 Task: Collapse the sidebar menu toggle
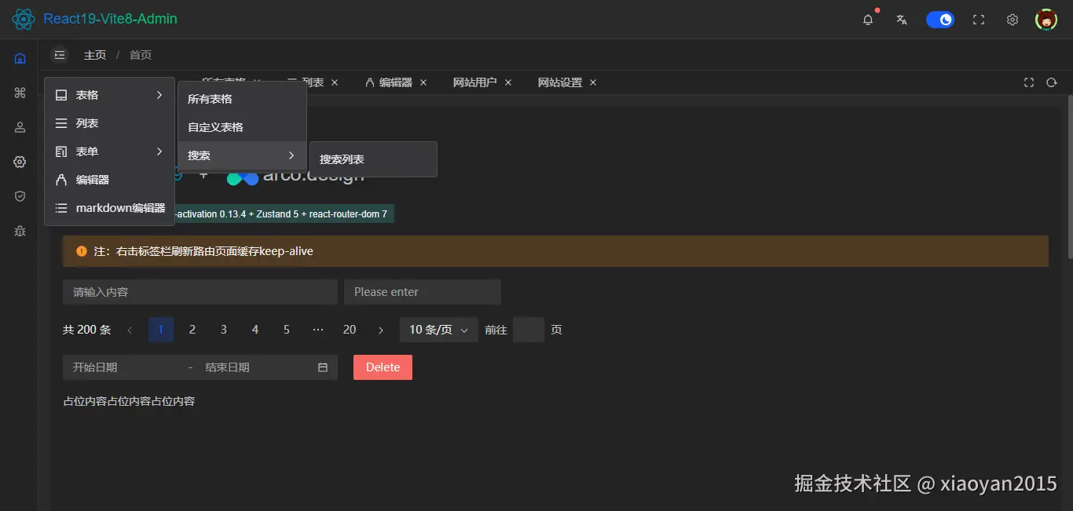(60, 55)
